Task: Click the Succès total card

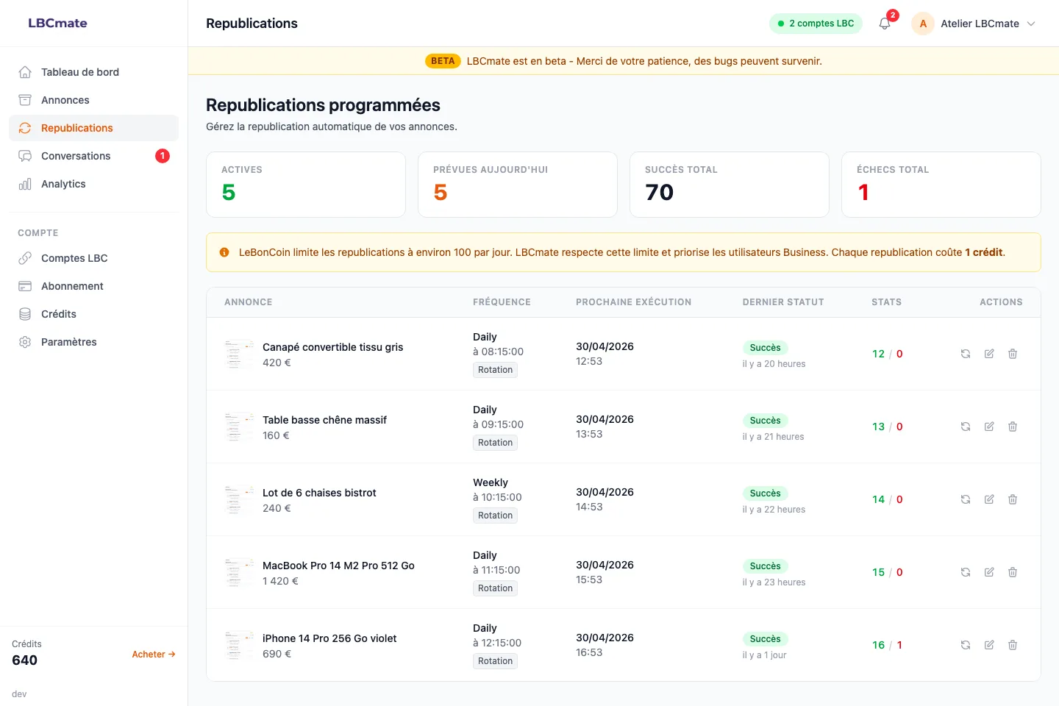Action: [x=730, y=185]
